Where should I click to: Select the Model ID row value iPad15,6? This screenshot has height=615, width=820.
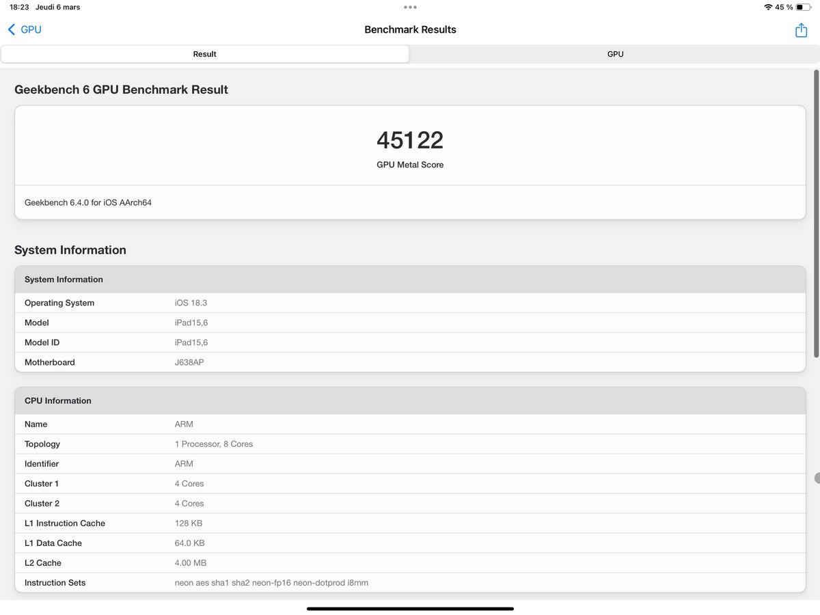click(x=191, y=342)
